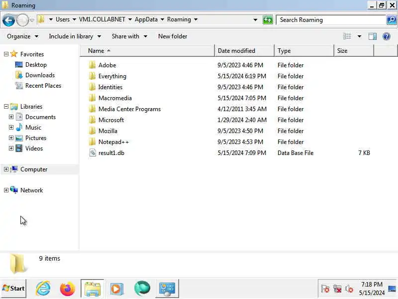Image resolution: width=398 pixels, height=299 pixels.
Task: Select Computer in navigation pane
Action: pos(34,169)
